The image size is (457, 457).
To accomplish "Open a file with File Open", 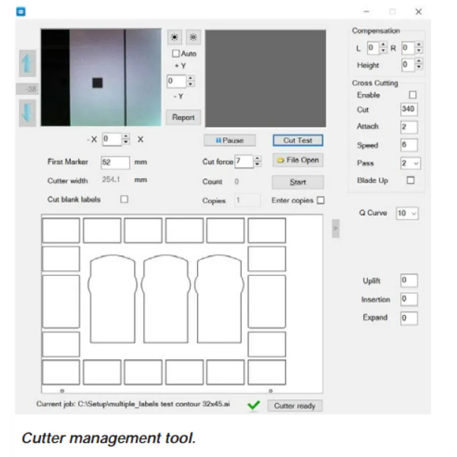I will click(x=298, y=160).
